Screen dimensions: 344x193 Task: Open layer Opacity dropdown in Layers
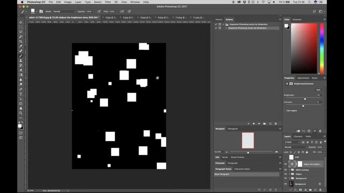point(325,147)
